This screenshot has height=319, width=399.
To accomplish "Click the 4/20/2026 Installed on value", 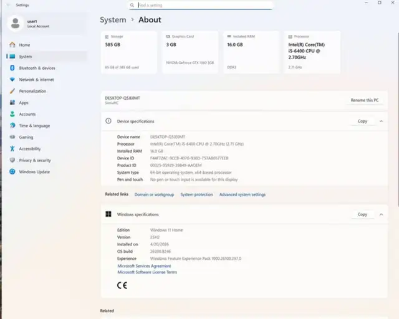I will click(160, 244).
